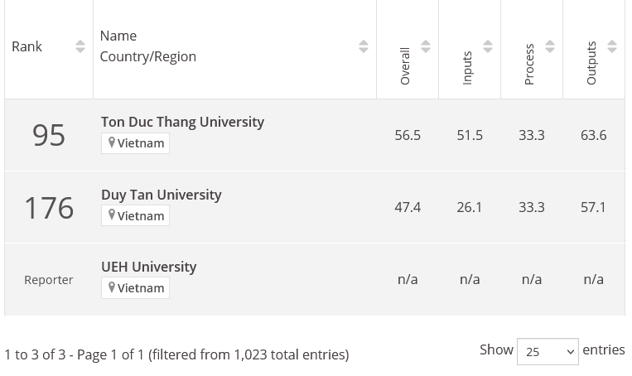Screen dimensions: 632x376
Task: Click the Process column sort arrows
Action: point(550,46)
